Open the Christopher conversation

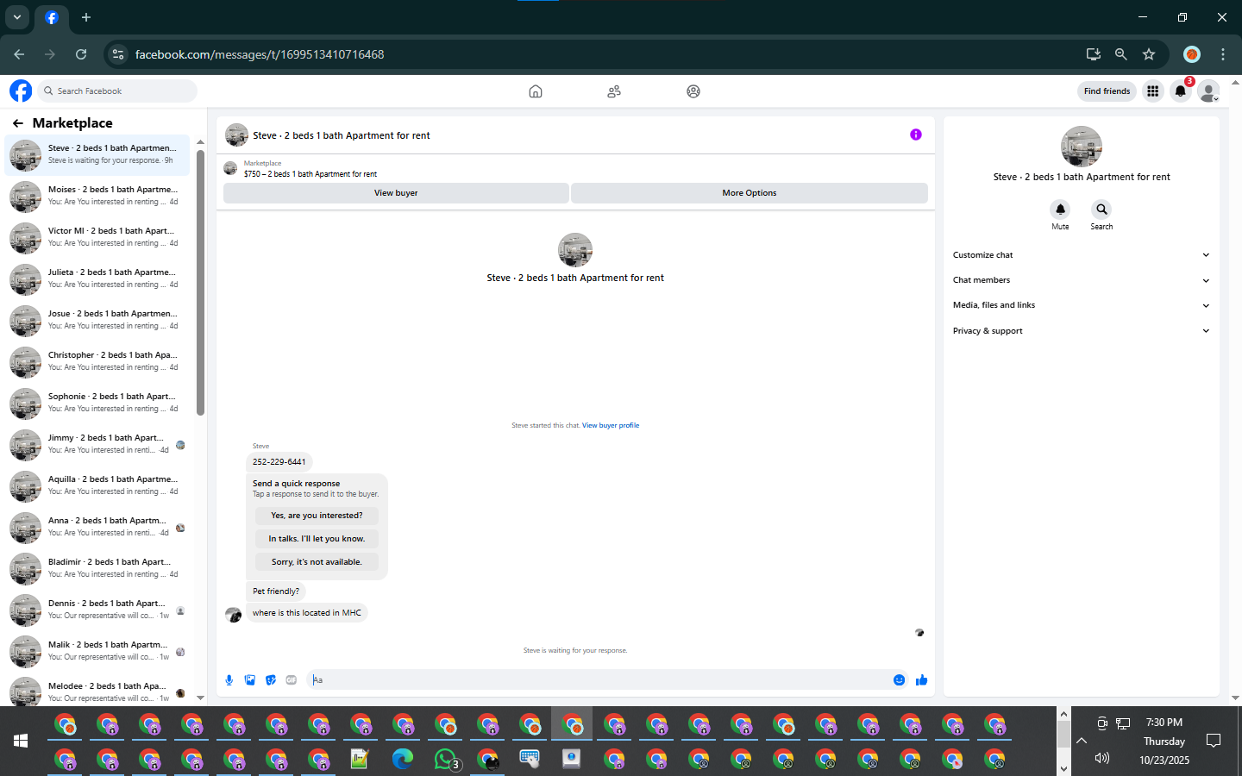click(x=97, y=361)
